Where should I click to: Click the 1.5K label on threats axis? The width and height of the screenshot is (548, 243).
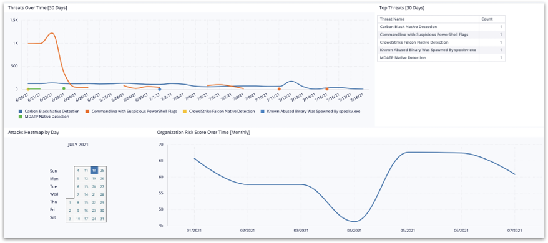[14, 20]
